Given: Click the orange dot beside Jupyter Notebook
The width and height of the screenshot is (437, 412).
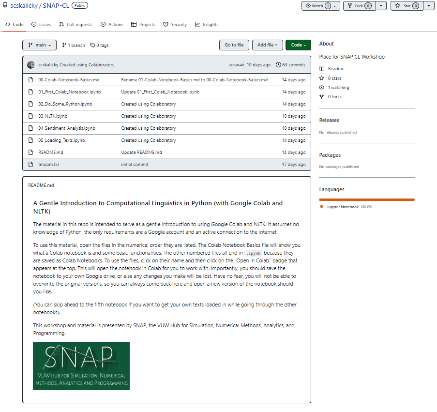Looking at the screenshot, I should [322, 207].
